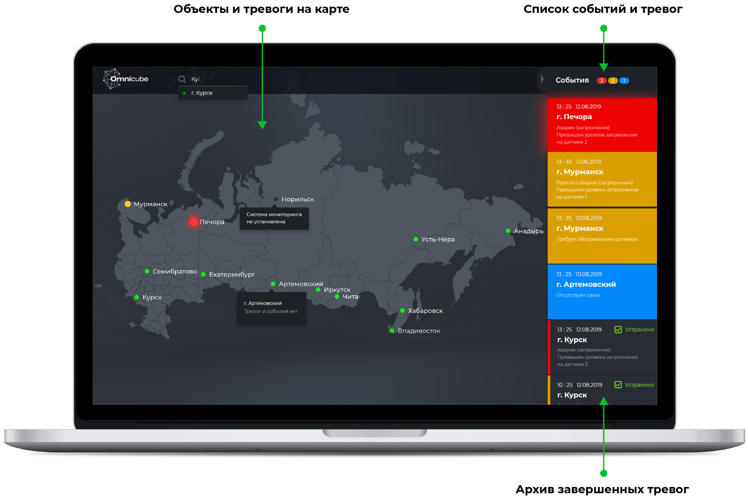This screenshot has height=499, width=748.
Task: Click the Omnicube logo icon
Action: (x=112, y=79)
